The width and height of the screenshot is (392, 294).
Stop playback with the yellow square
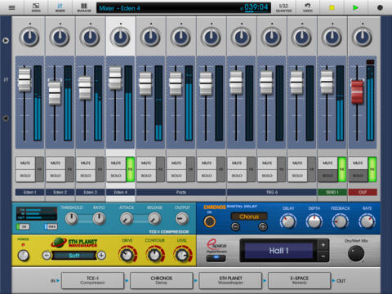(x=332, y=7)
